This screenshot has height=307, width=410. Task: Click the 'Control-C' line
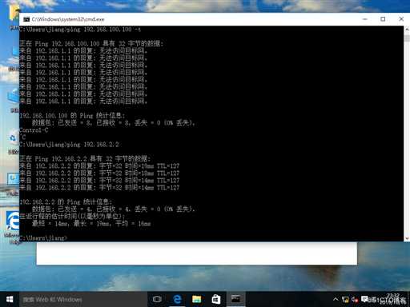tap(34, 130)
